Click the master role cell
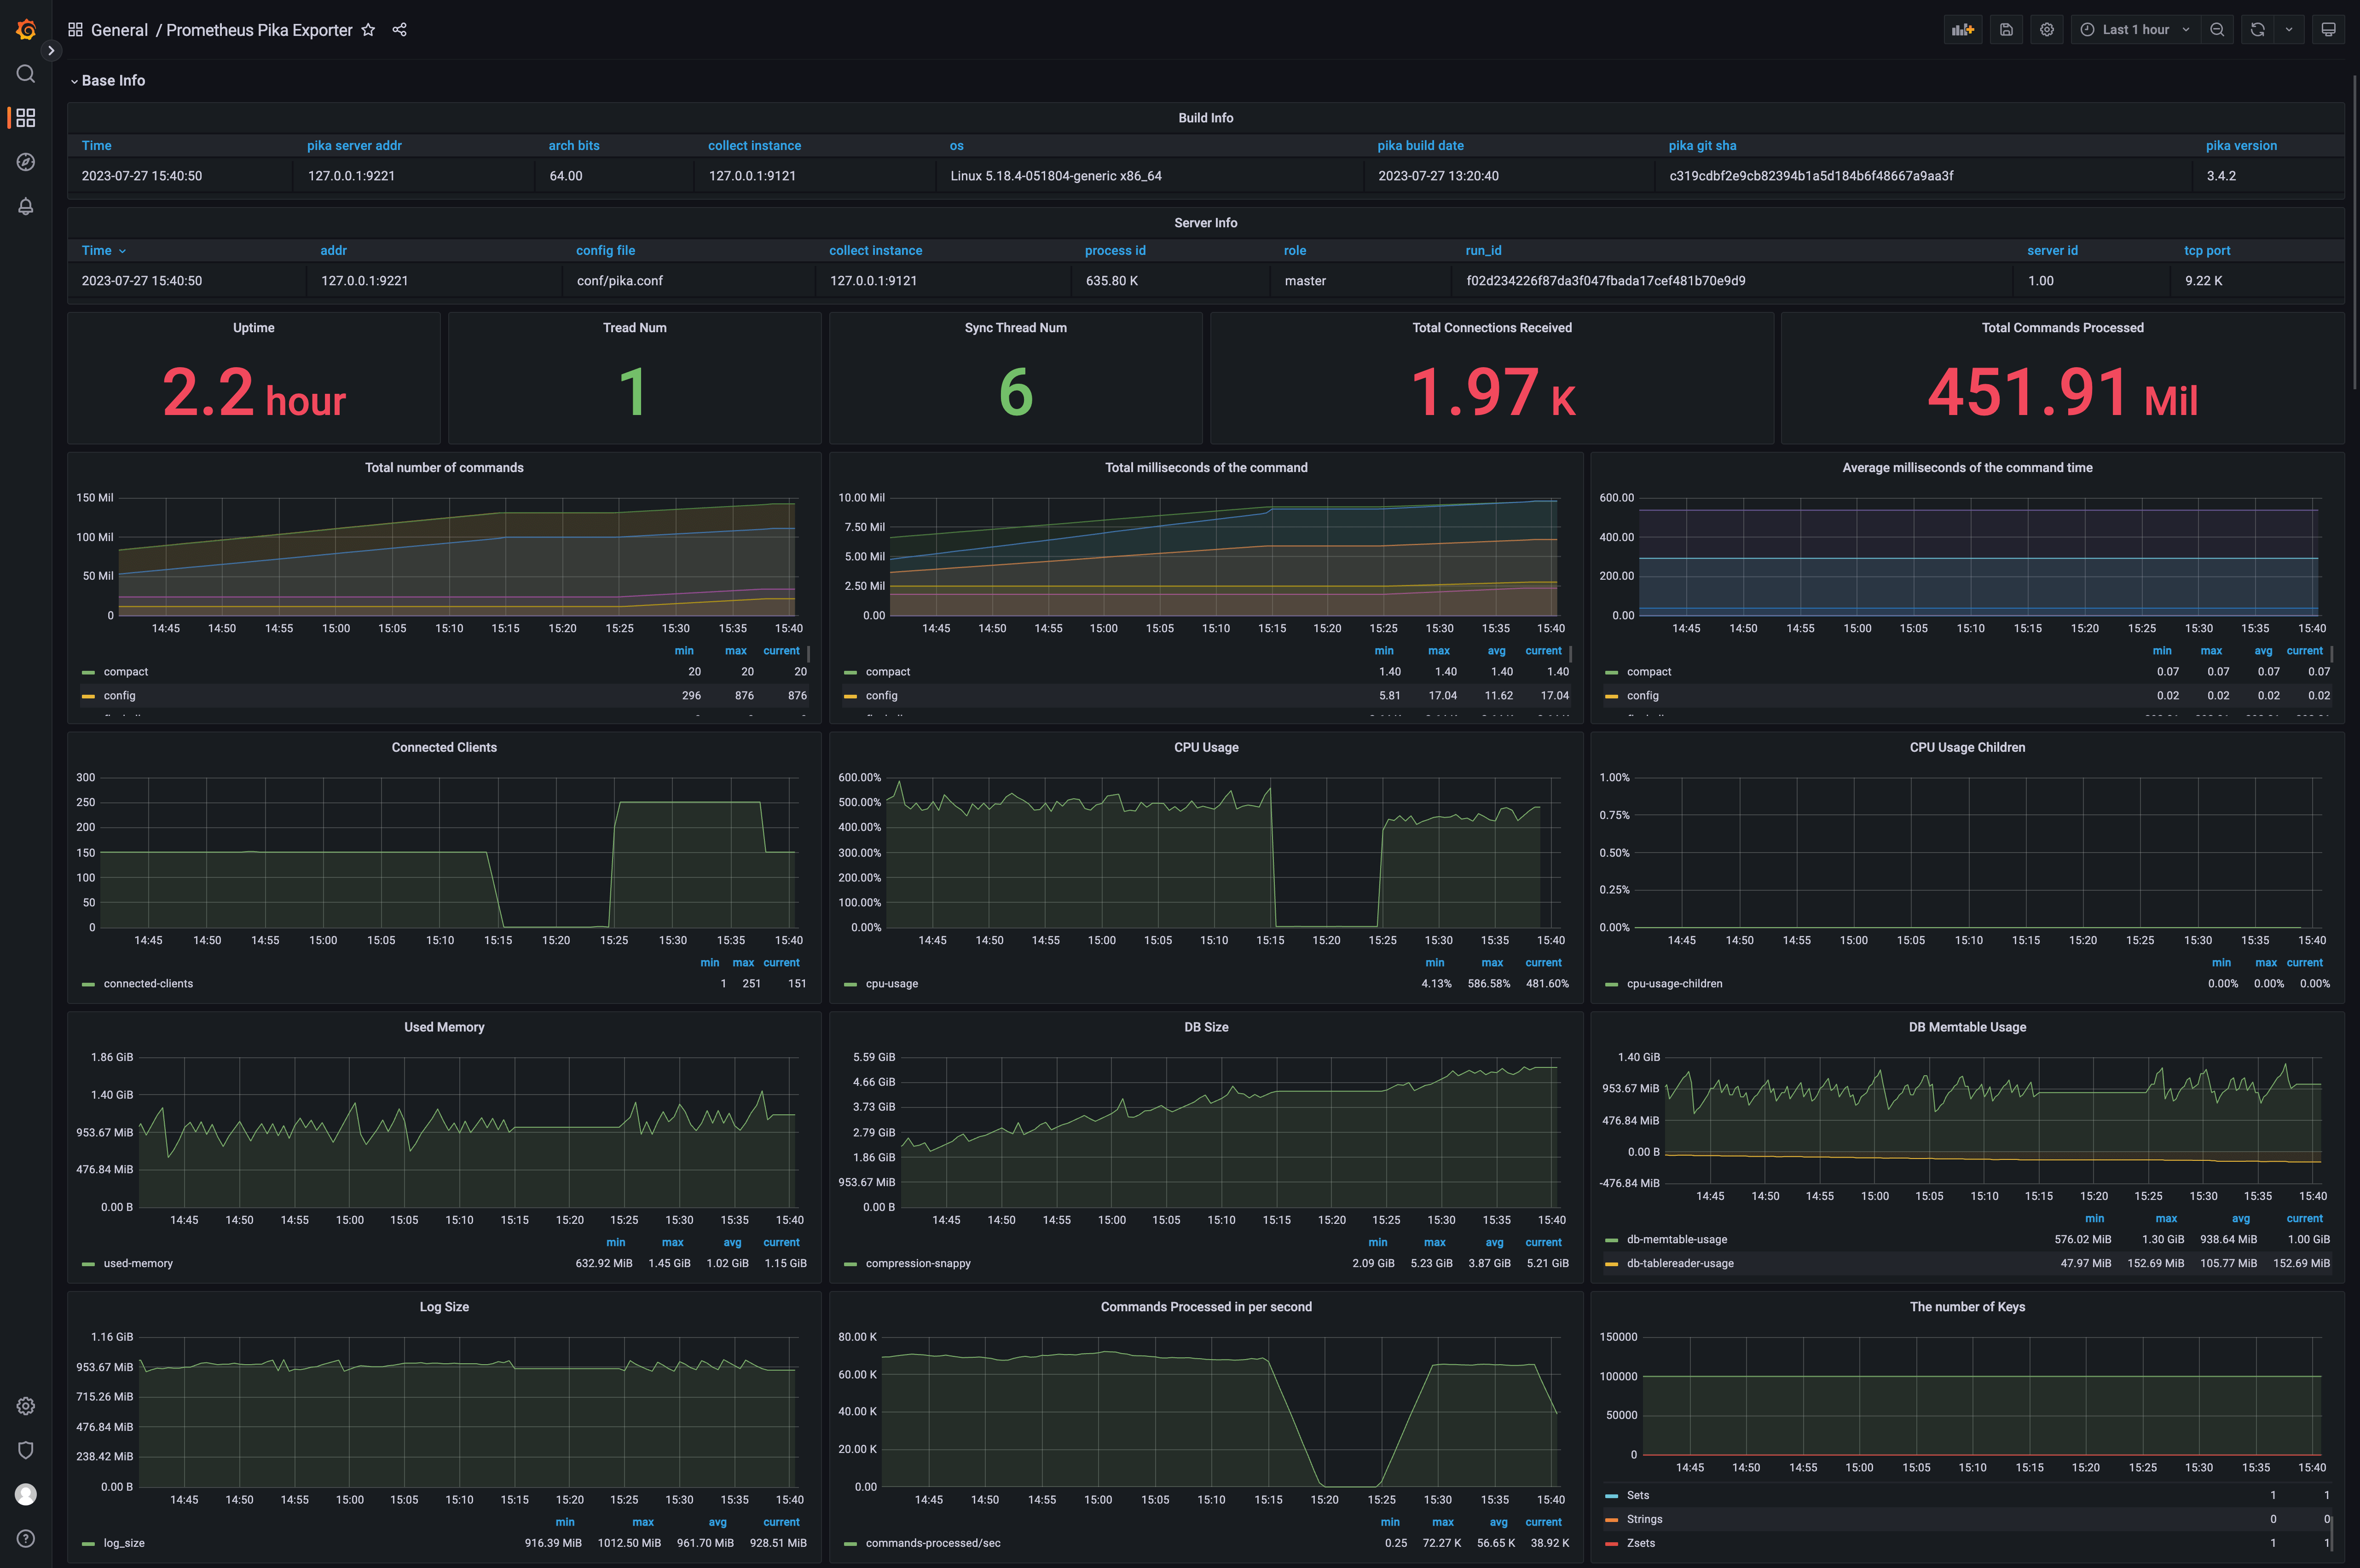Viewport: 2360px width, 1568px height. point(1305,281)
